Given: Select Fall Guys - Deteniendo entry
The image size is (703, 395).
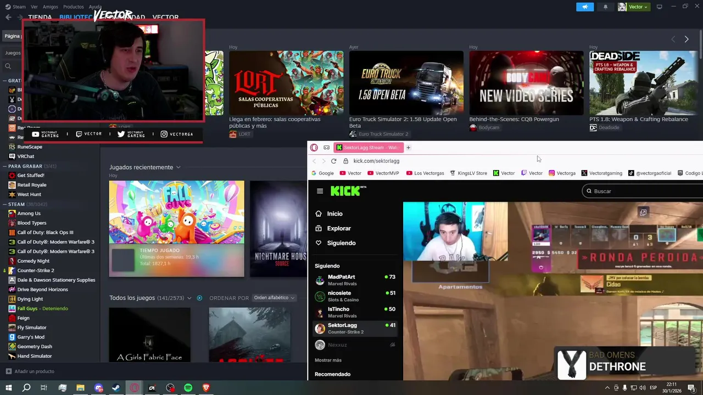Looking at the screenshot, I should pos(42,308).
